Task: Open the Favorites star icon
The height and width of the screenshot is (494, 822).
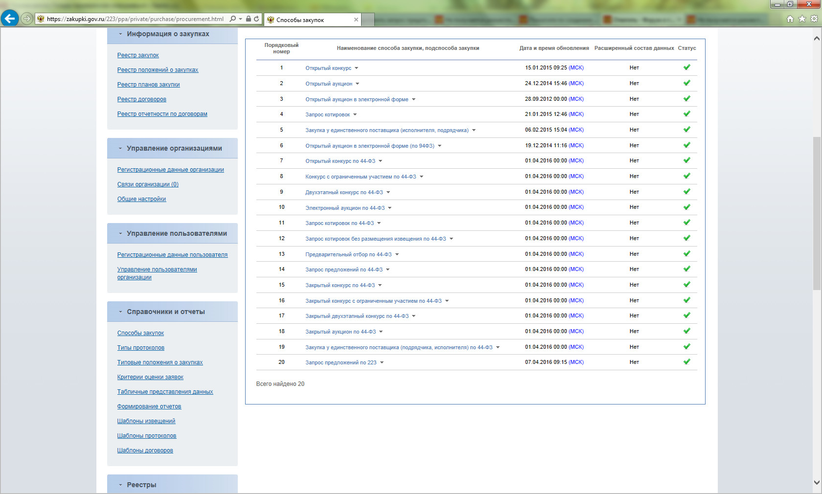Action: point(802,19)
